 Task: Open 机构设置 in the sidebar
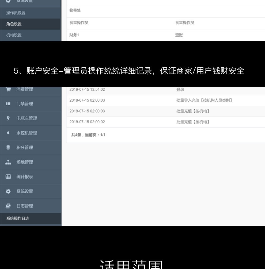(14, 35)
